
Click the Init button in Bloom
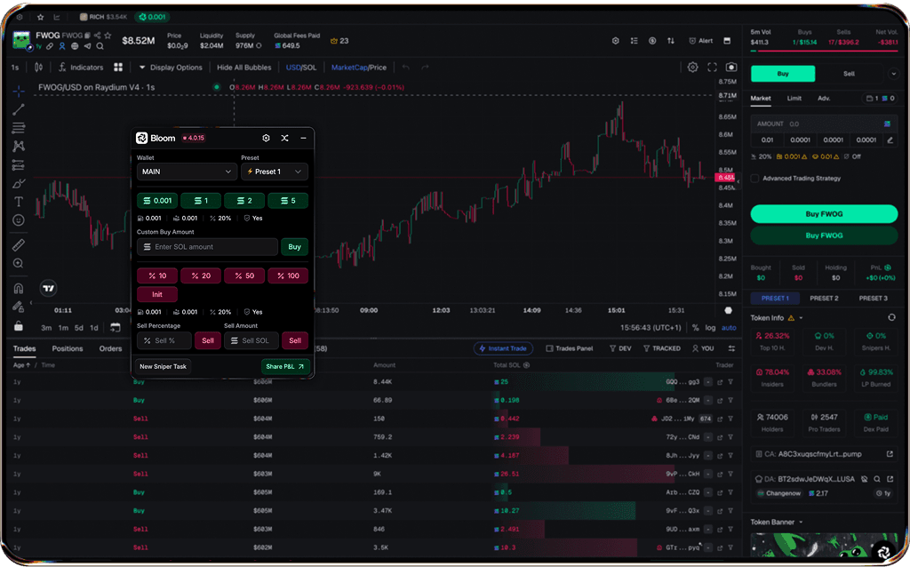157,294
